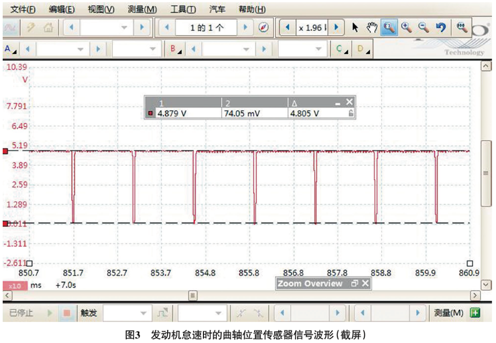Click the red stop capture button
496x343 pixels.
(67, 313)
